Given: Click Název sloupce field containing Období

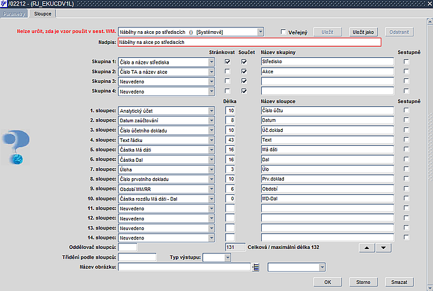Looking at the screenshot, I should pos(327,189).
